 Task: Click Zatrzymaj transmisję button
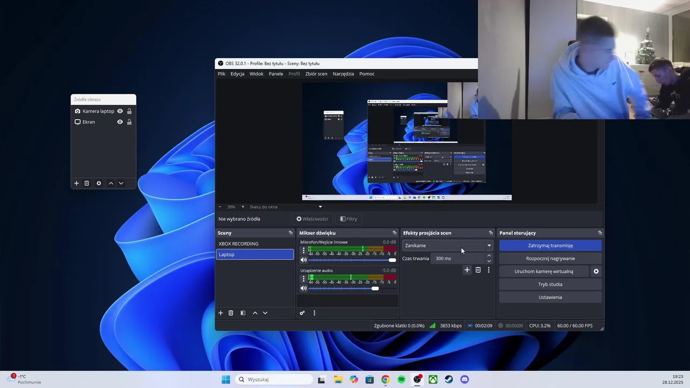550,246
